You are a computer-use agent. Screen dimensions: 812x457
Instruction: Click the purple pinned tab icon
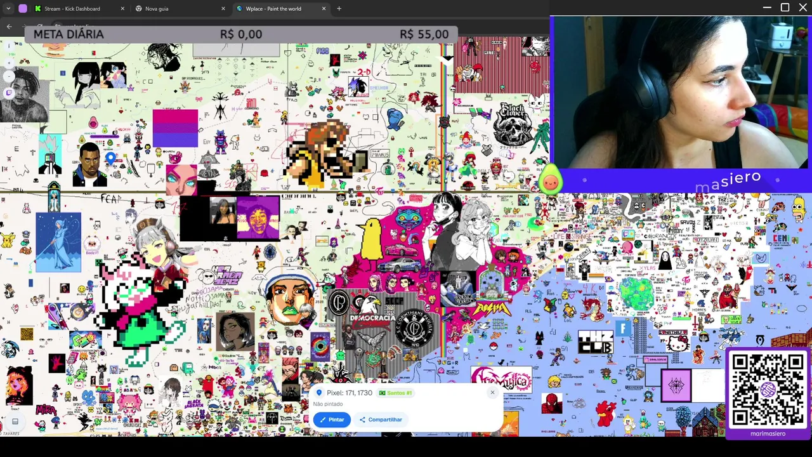(x=23, y=9)
